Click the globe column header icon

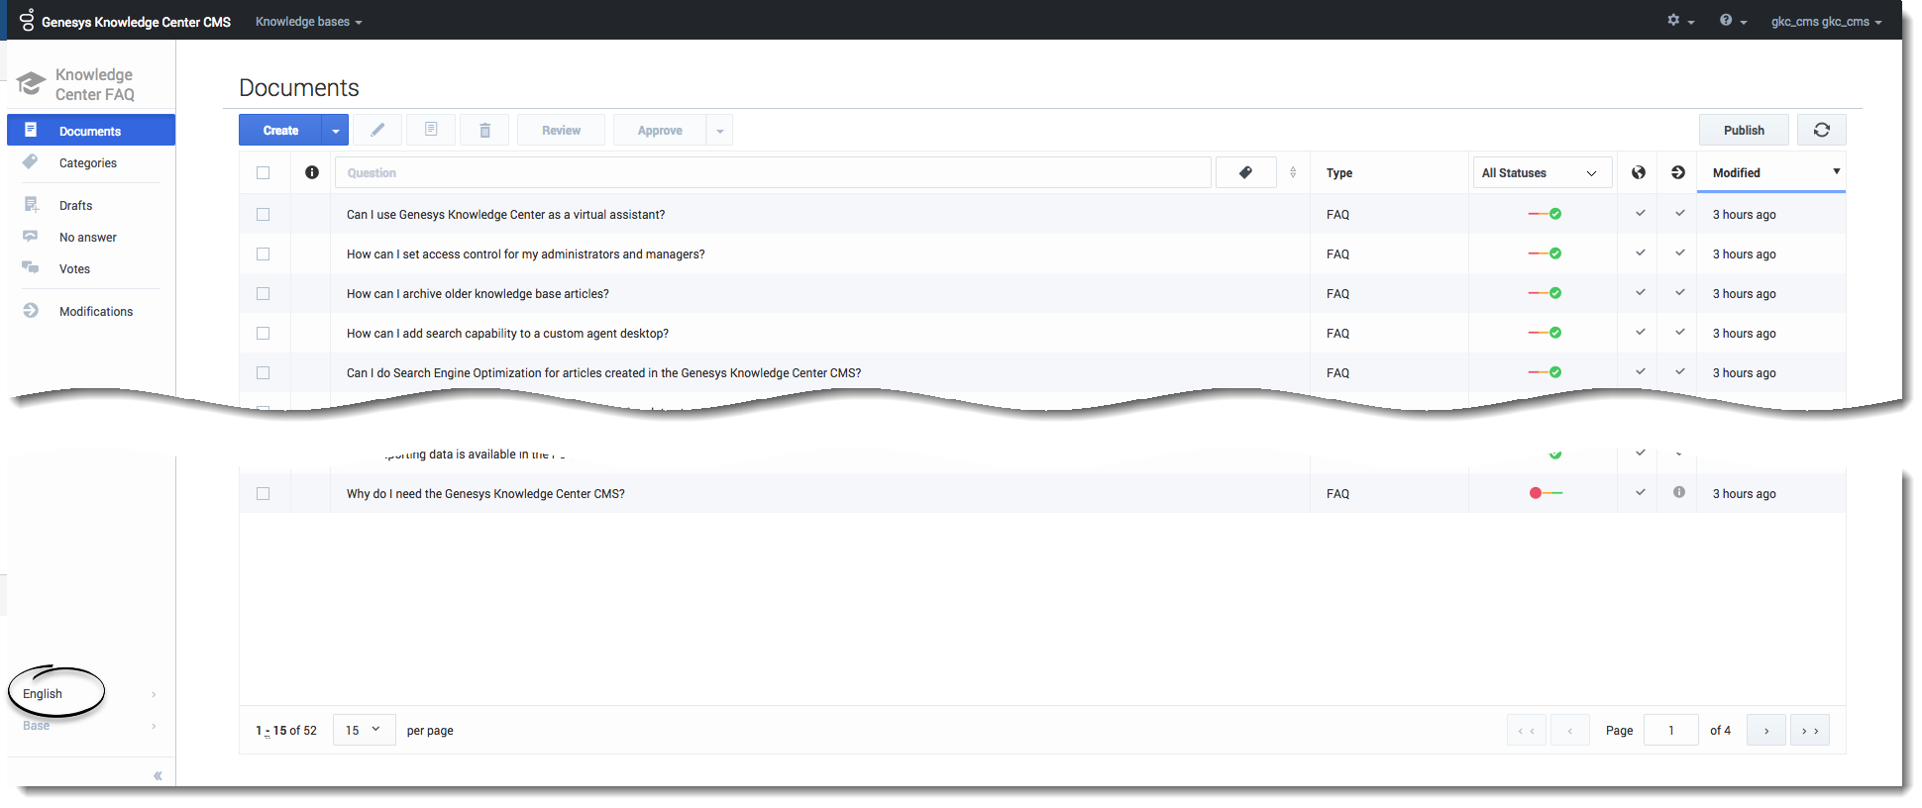(1639, 172)
